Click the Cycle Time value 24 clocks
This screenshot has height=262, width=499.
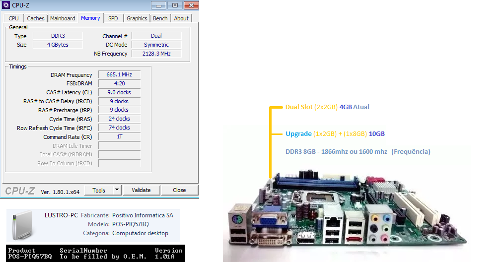coord(119,119)
